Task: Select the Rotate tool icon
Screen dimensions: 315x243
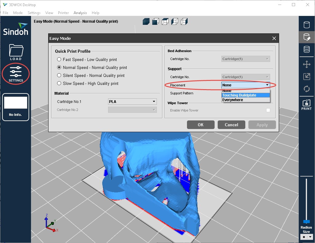Action: click(307, 89)
